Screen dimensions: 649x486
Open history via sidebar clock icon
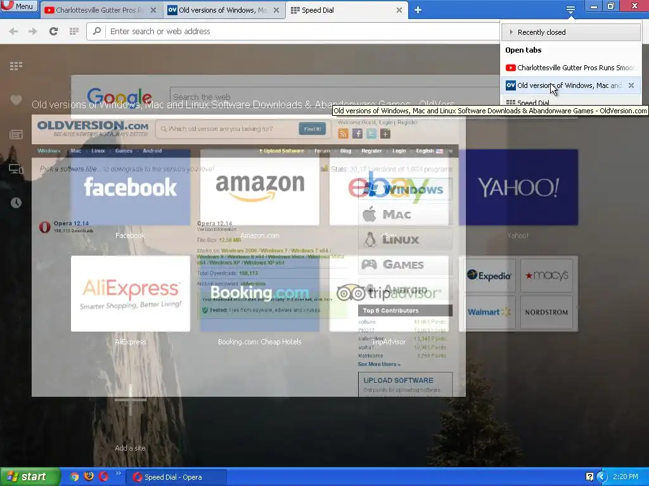tap(16, 202)
